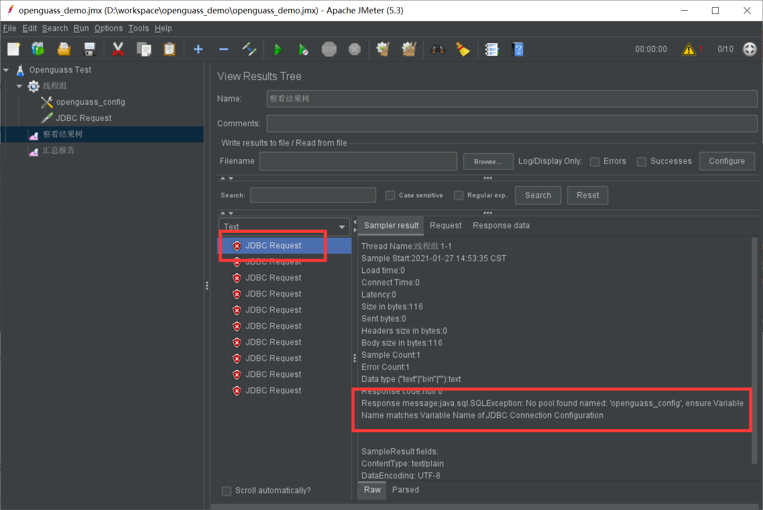Click the Name input field
Screen dimensions: 763x510
[x=512, y=99]
